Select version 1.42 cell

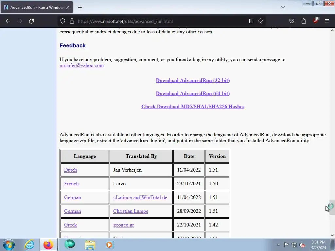click(217, 225)
